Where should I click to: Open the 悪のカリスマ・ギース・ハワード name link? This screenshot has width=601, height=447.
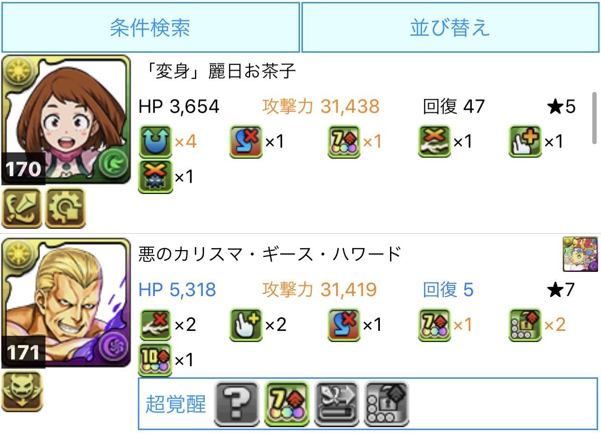pyautogui.click(x=270, y=253)
